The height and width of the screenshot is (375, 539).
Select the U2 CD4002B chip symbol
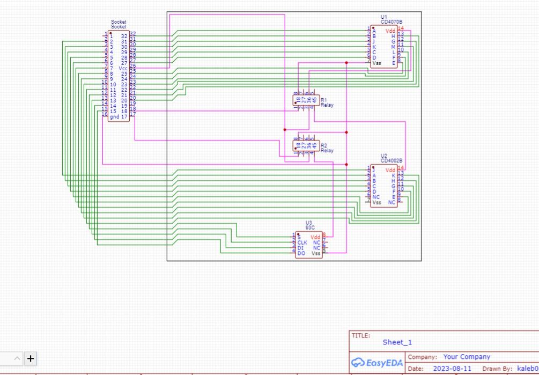[384, 187]
